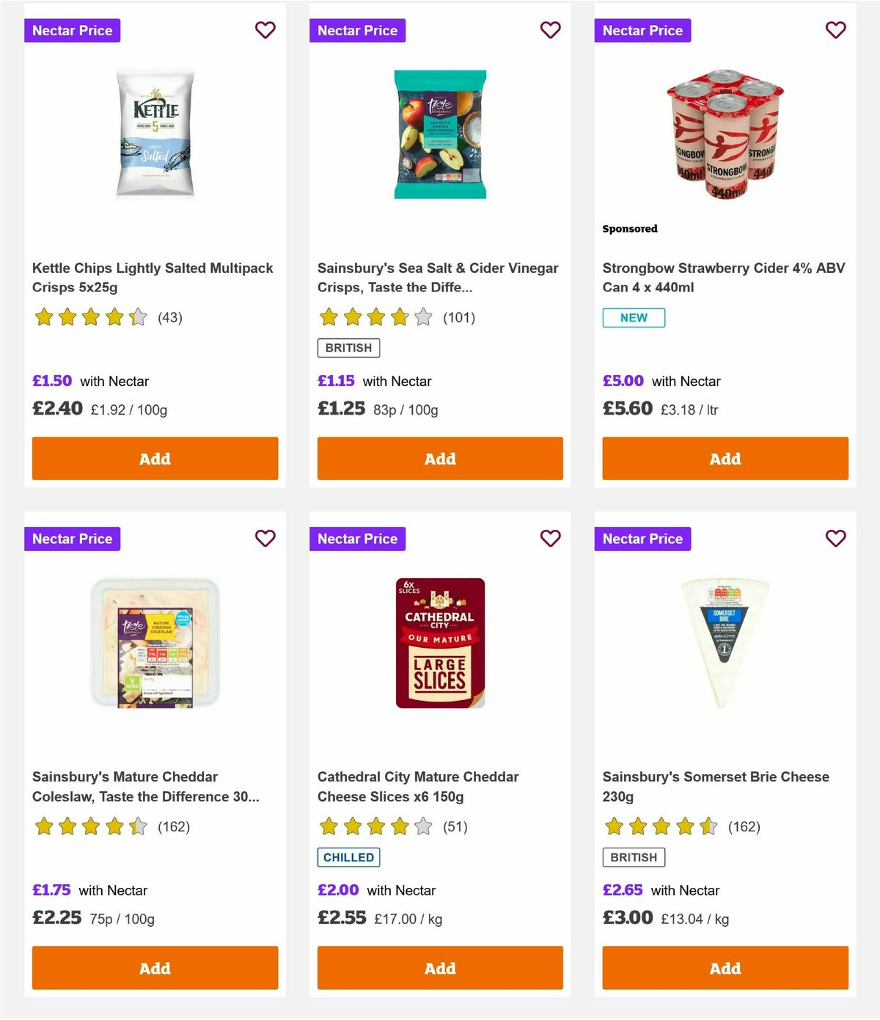Toggle favourite on Somerset Brie Cheese
Image resolution: width=880 pixels, height=1020 pixels.
[835, 538]
